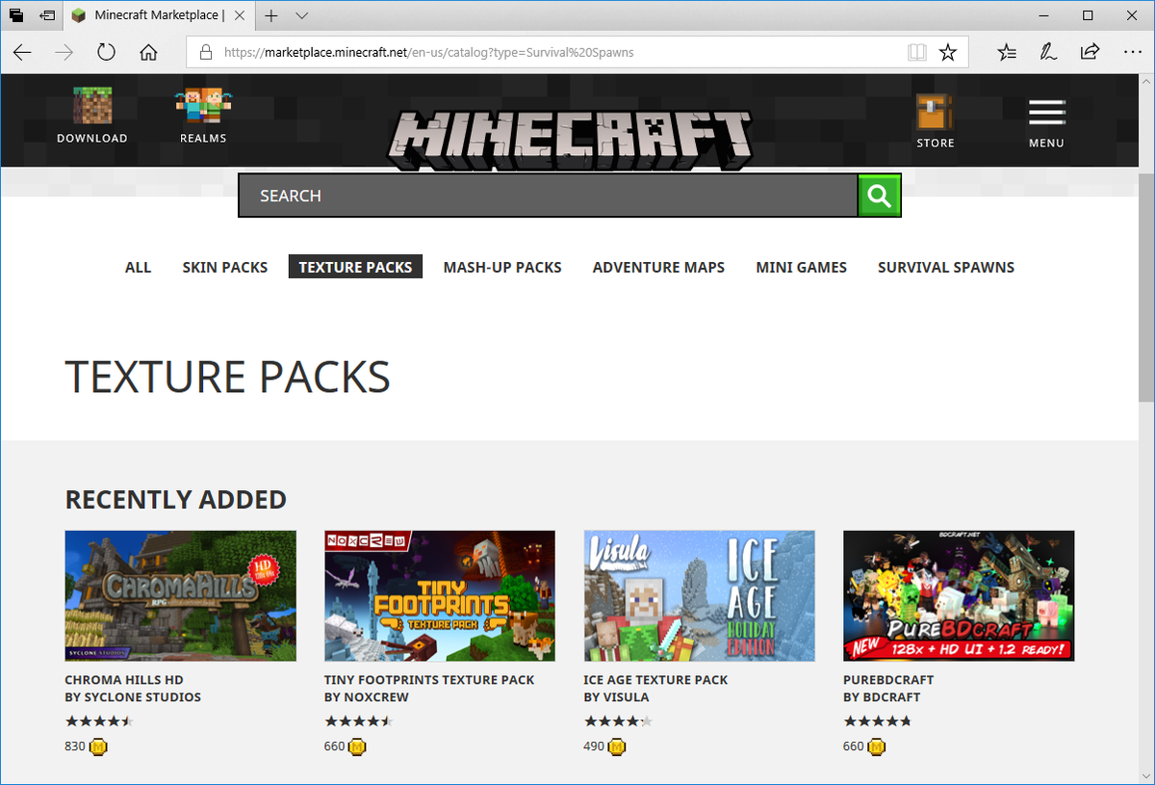This screenshot has width=1155, height=785.
Task: Open the favorites hub icon
Action: [1007, 52]
